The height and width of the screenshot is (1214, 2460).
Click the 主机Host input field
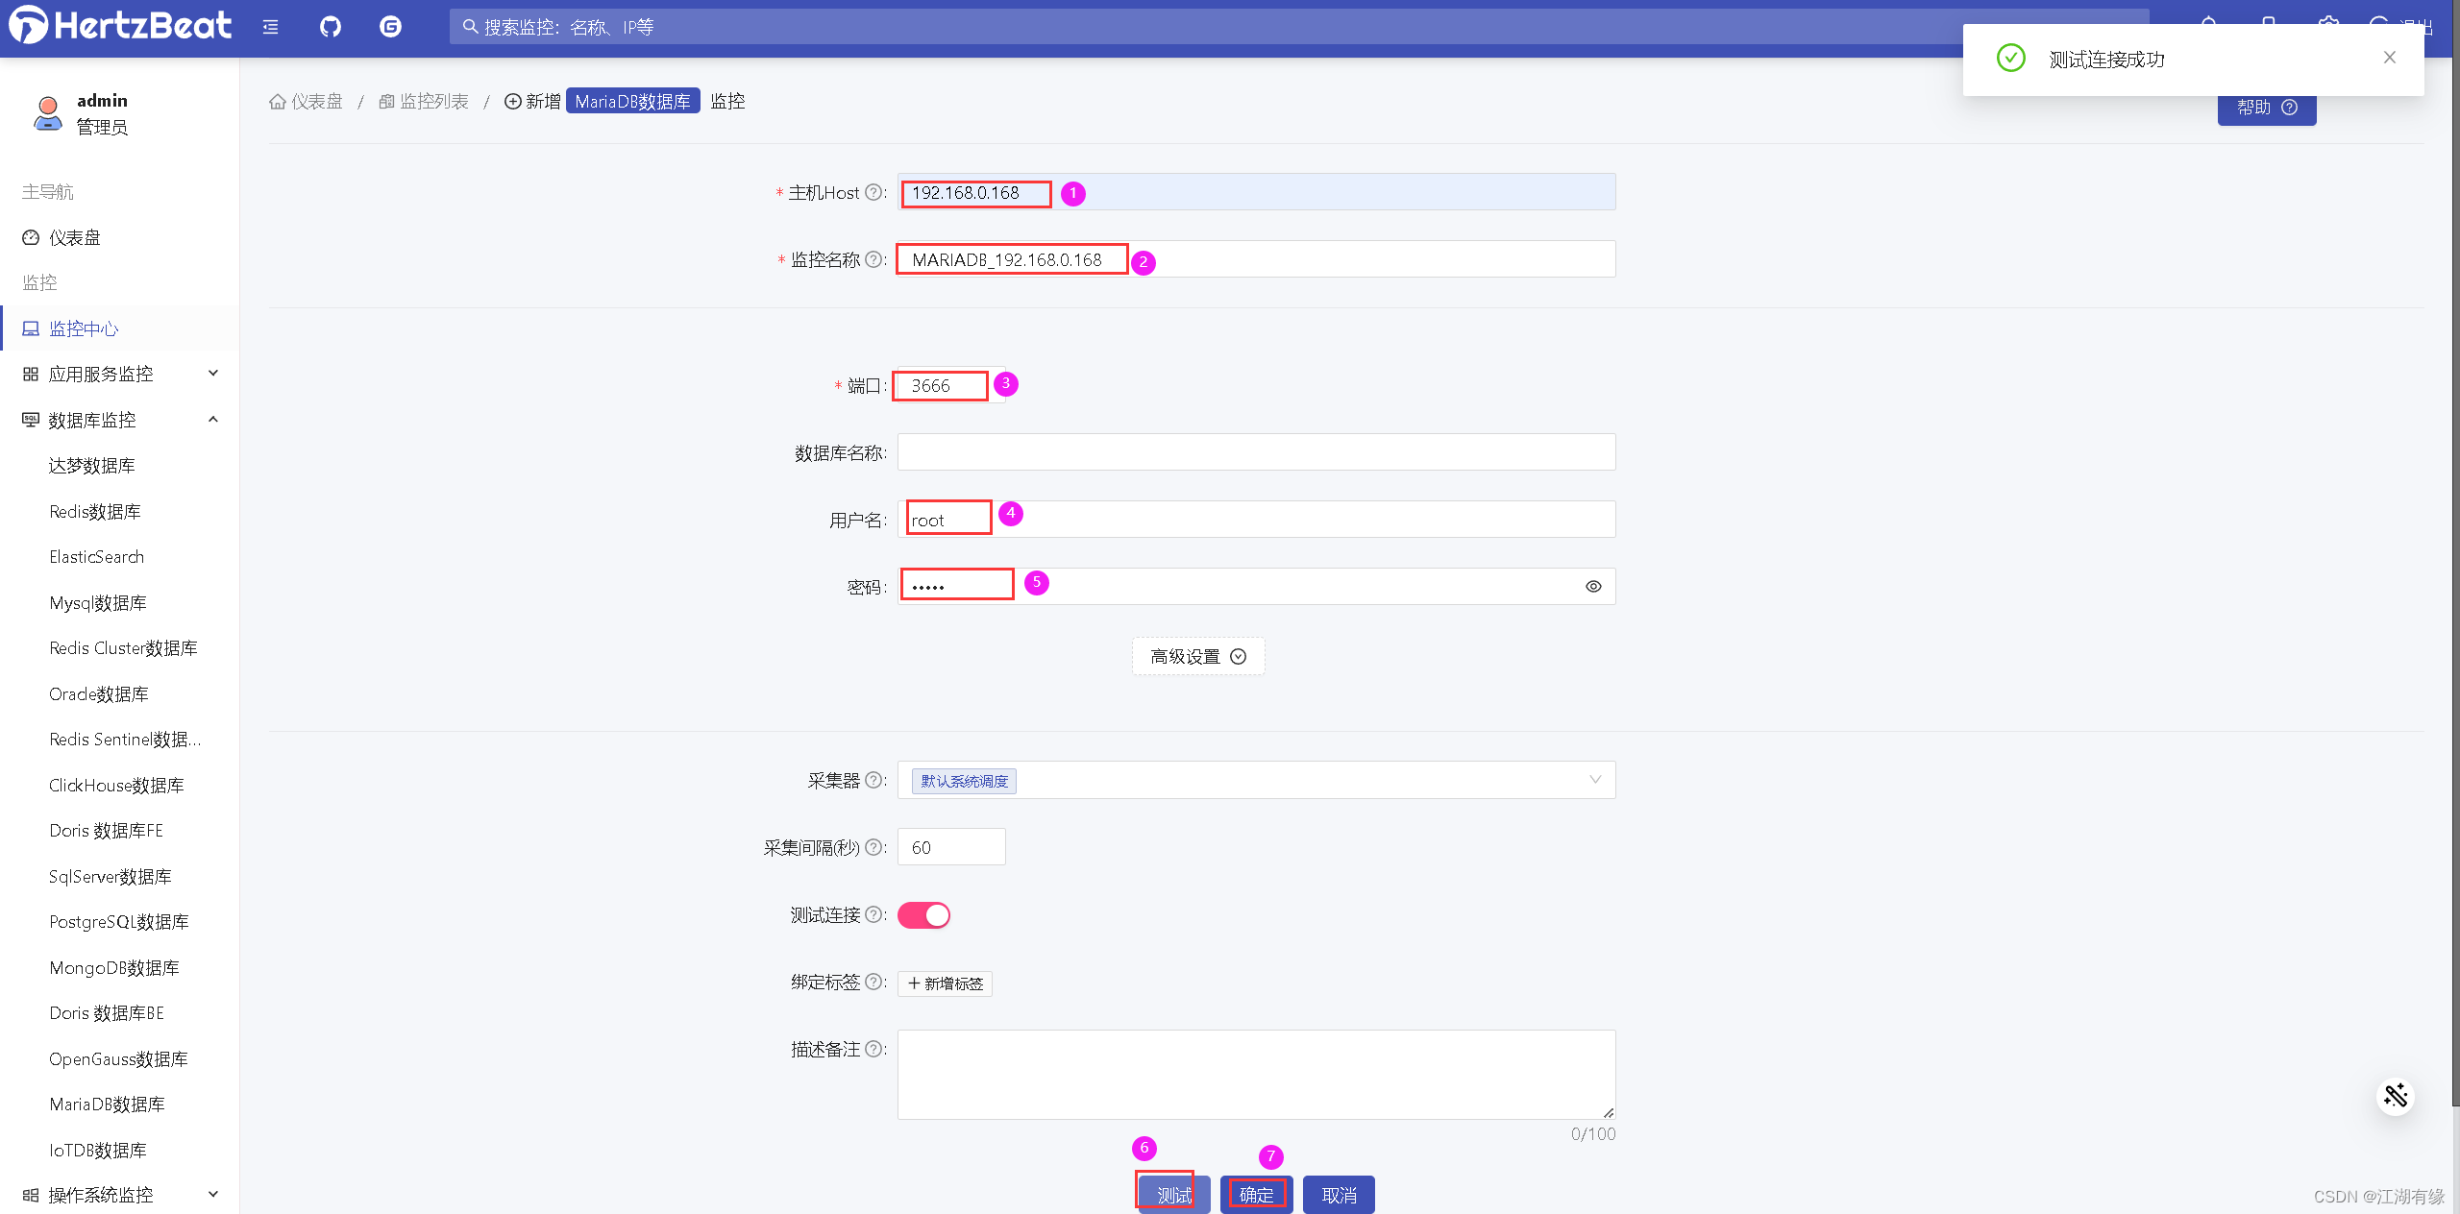pyautogui.click(x=1256, y=192)
